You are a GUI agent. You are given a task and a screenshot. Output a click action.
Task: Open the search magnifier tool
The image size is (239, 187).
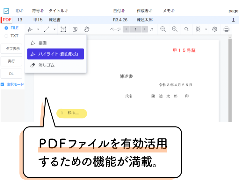coord(186,29)
